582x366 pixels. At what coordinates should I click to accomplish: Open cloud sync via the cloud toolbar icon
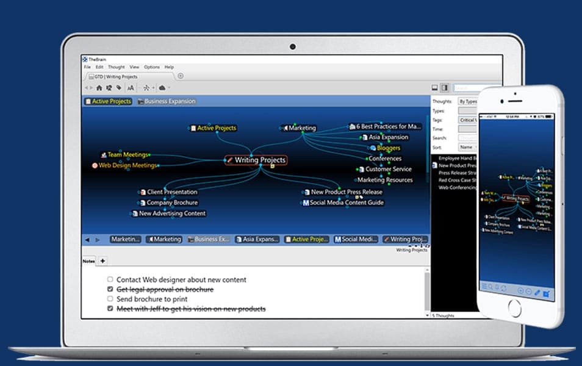click(x=163, y=88)
